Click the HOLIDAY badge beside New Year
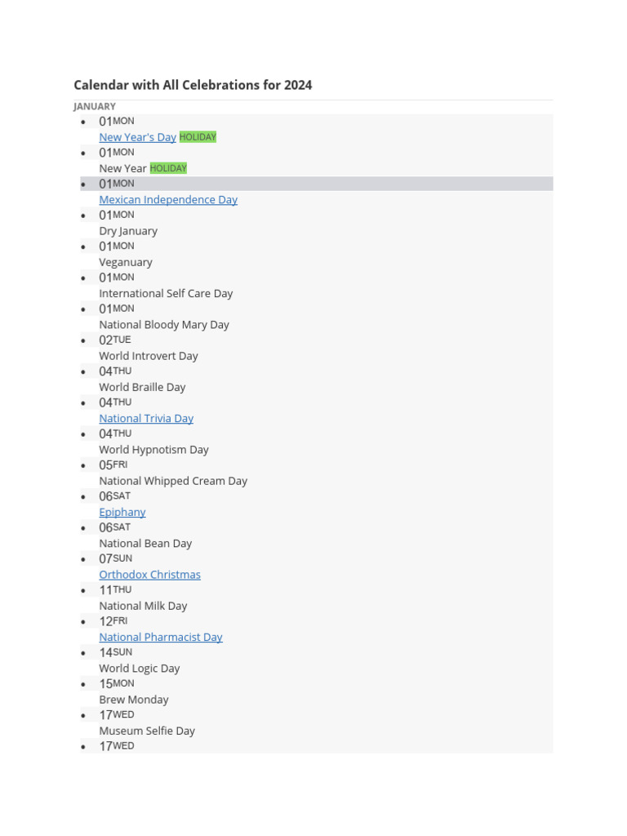627x836 pixels. (x=168, y=168)
